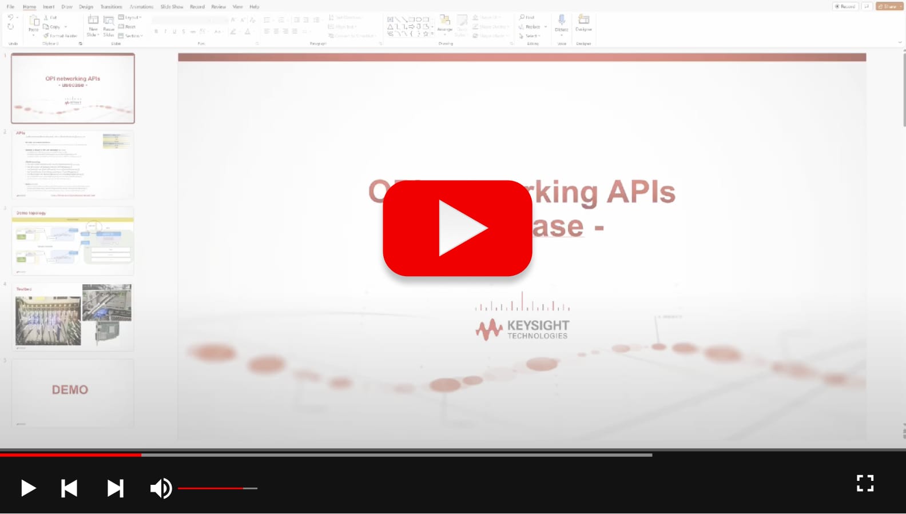The height and width of the screenshot is (514, 906).
Task: Click the Record button at top right
Action: 845,6
